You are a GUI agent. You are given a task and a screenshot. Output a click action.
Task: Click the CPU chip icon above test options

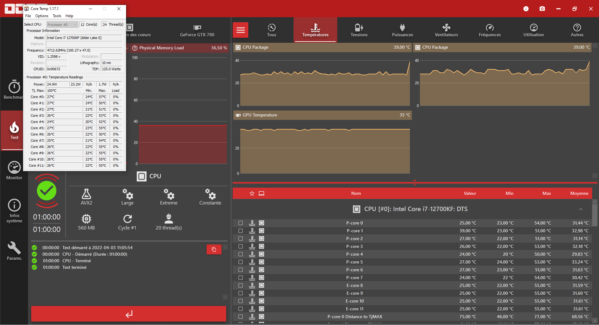pos(142,176)
